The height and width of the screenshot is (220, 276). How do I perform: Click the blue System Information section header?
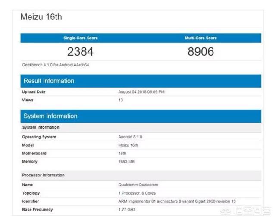(x=141, y=116)
